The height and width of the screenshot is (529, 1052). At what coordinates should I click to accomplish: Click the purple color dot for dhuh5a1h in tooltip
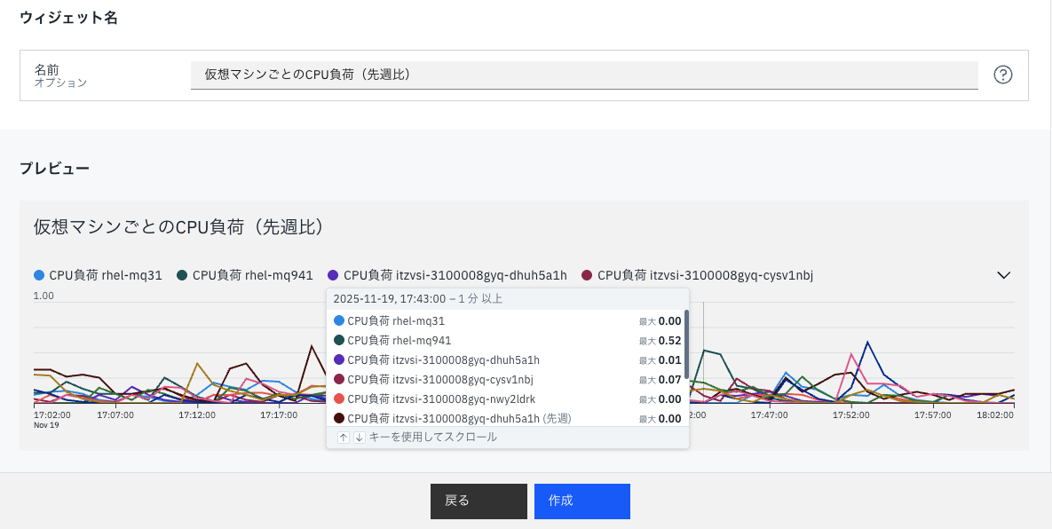pos(339,360)
